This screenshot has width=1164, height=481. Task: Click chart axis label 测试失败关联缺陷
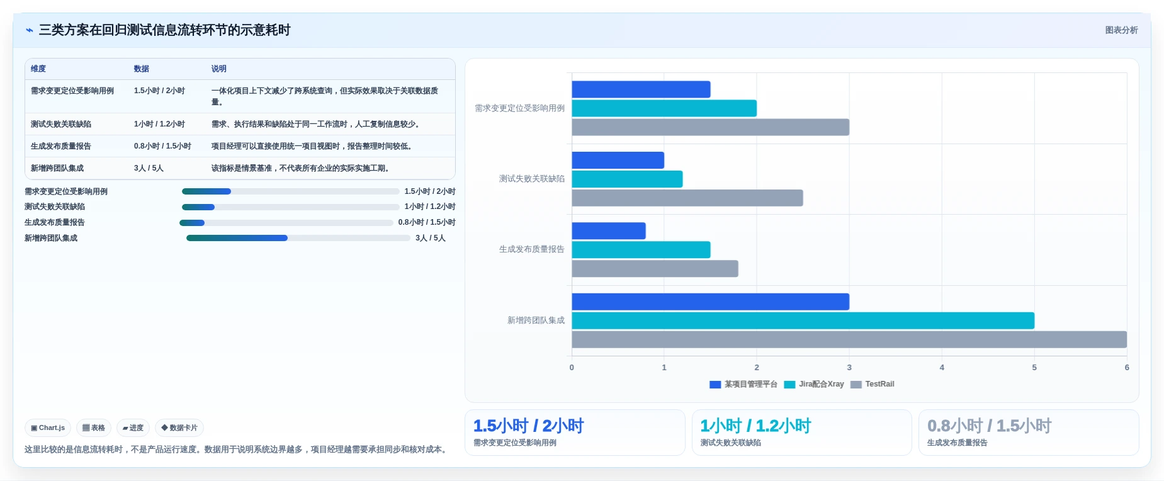(532, 179)
